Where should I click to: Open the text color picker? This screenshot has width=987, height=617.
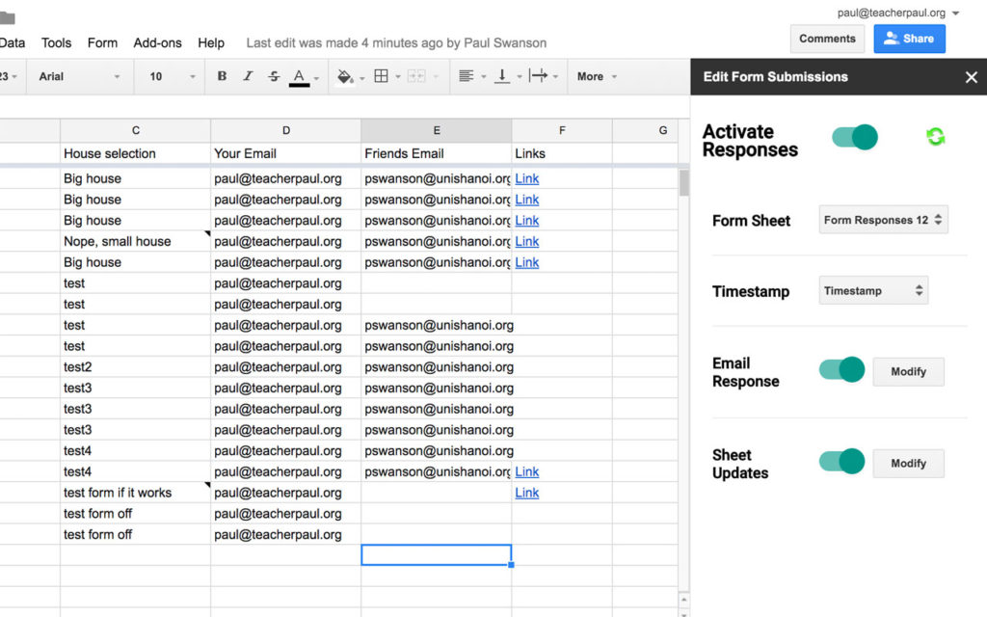point(300,76)
